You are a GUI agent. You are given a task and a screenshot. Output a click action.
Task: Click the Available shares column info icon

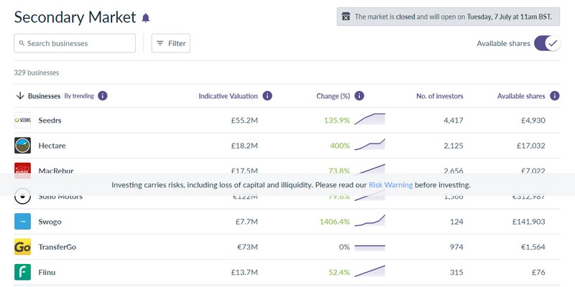click(554, 95)
